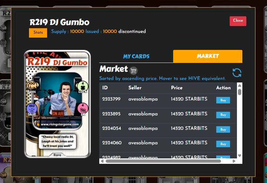Click the Supply 10000 value
The height and width of the screenshot is (183, 267).
[77, 31]
